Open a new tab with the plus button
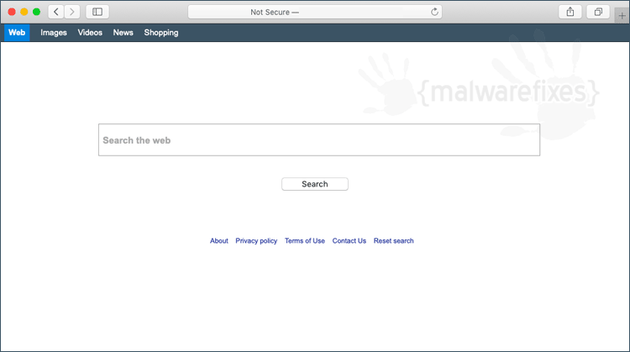Viewport: 630px width, 352px height. (x=622, y=16)
